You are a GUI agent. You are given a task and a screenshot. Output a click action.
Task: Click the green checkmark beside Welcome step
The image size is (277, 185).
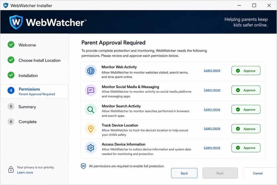point(11,45)
